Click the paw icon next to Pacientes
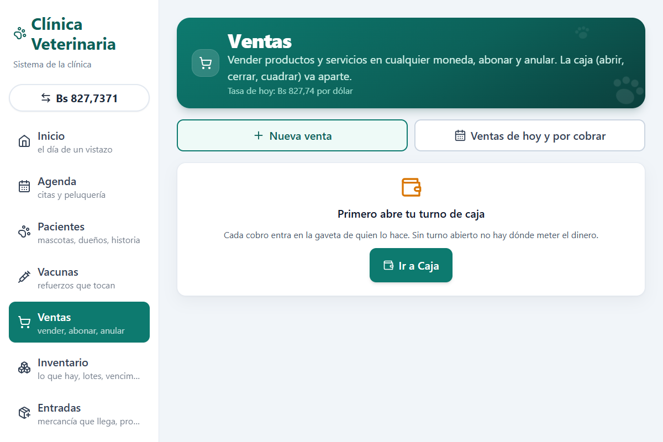663x442 pixels. click(x=24, y=232)
